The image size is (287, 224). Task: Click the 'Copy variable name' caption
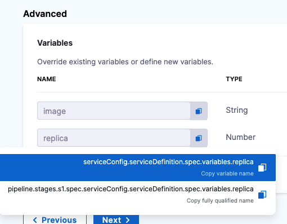tap(227, 173)
